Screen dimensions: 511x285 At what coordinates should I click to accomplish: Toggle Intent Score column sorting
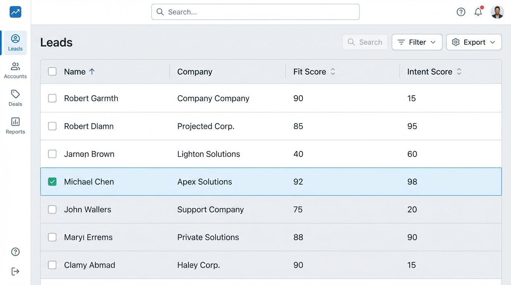(x=459, y=71)
